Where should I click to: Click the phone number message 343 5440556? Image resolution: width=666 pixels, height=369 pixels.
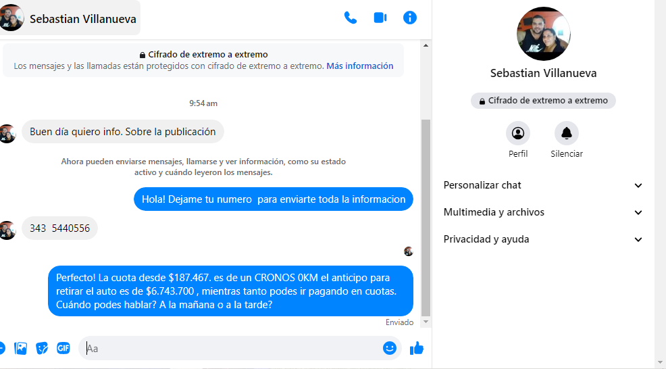59,228
